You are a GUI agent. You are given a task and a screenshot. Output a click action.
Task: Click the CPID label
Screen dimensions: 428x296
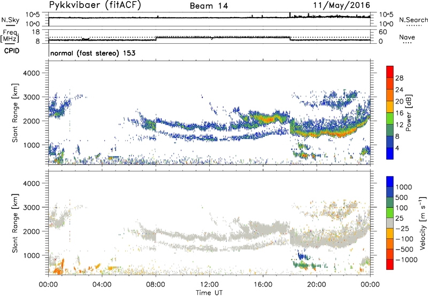click(12, 51)
